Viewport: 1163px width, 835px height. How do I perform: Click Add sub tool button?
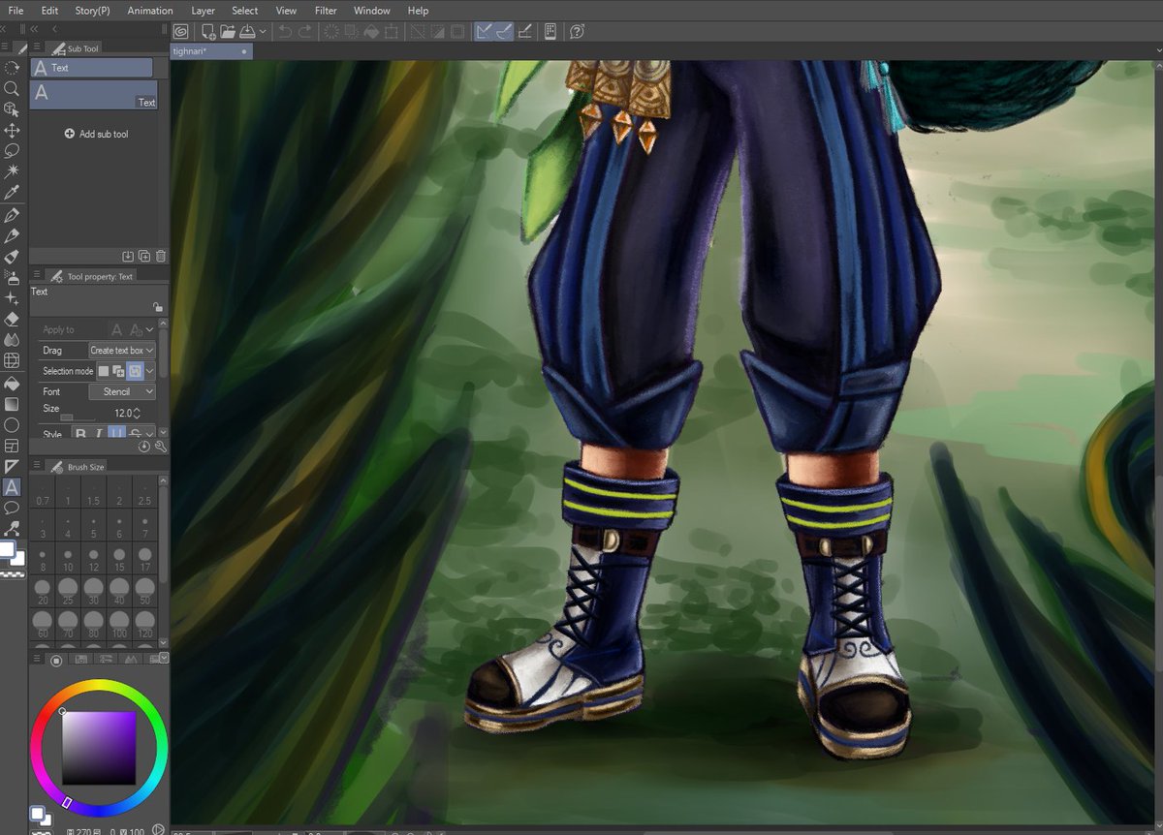point(97,134)
